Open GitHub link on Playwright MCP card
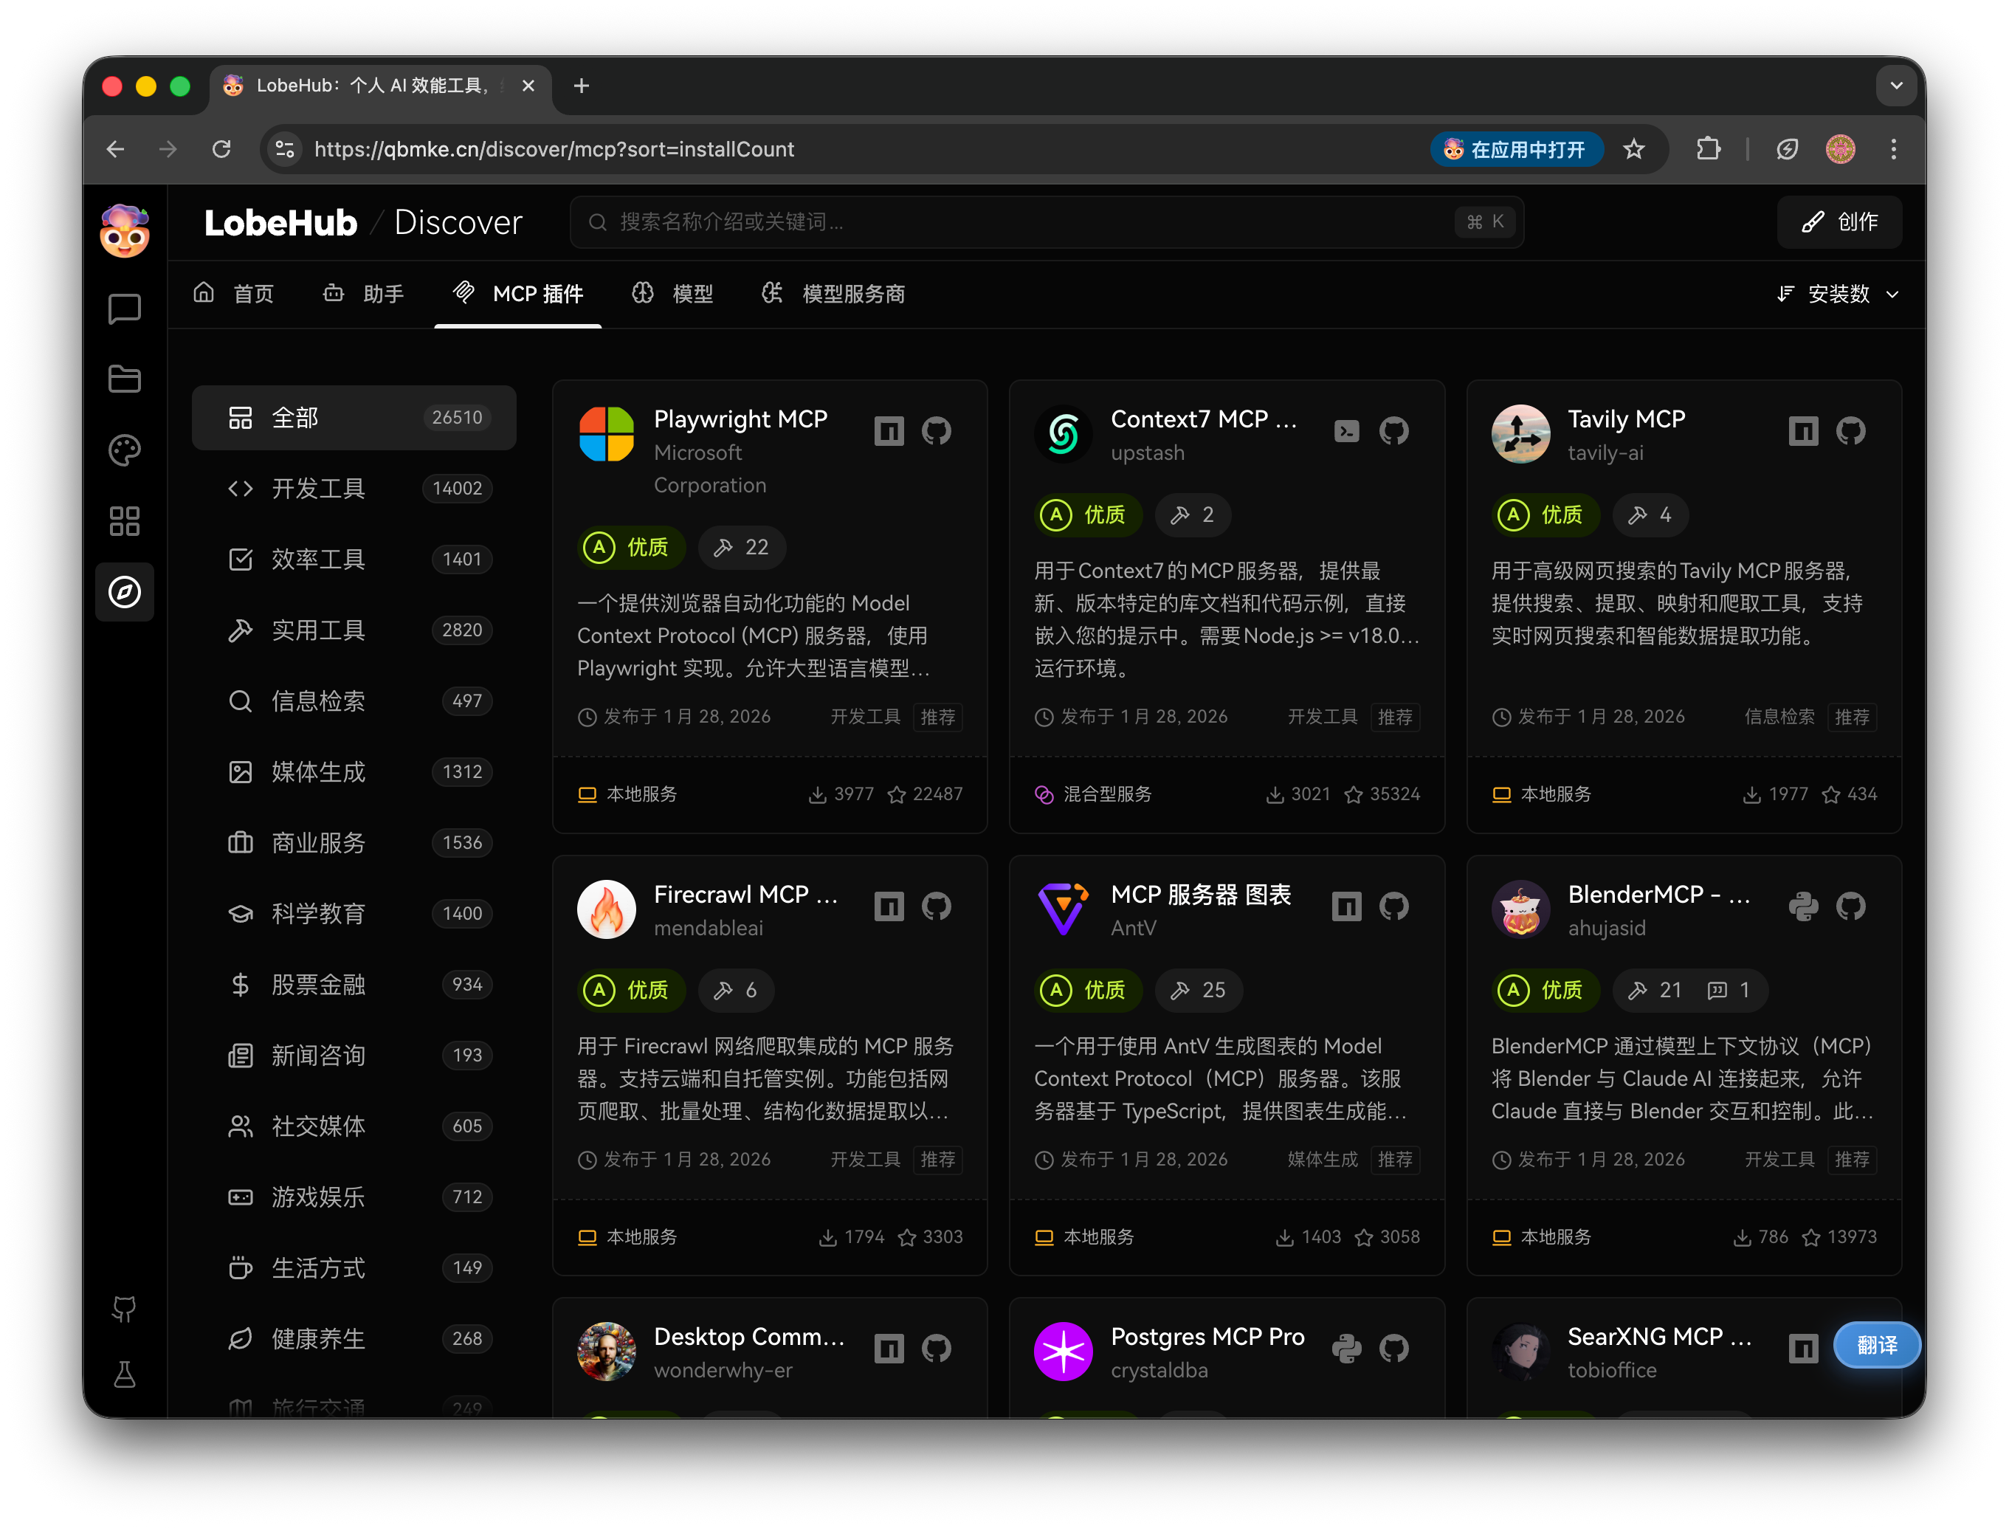 point(936,430)
